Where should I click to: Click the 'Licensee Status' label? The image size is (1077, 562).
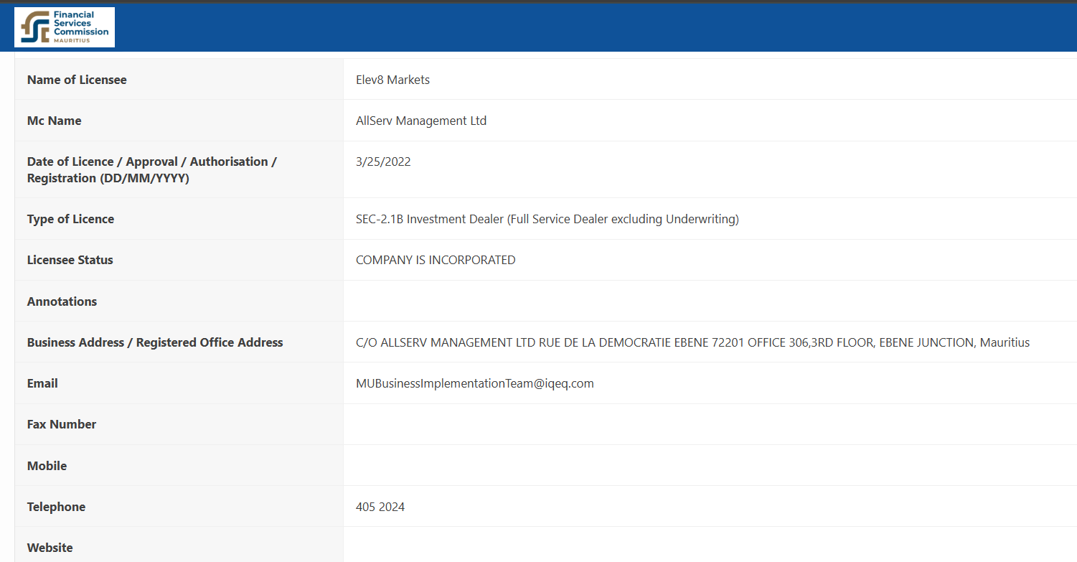click(70, 260)
